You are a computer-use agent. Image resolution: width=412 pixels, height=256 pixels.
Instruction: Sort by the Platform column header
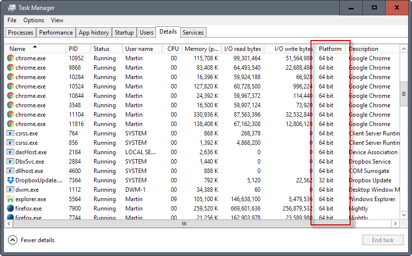tap(330, 49)
